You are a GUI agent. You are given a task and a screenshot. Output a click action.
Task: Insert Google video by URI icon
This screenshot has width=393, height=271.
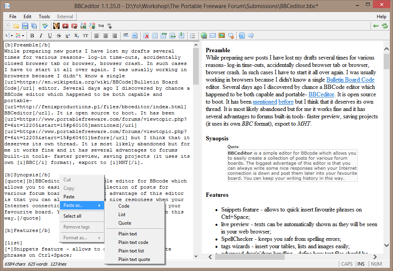[x=83, y=26]
